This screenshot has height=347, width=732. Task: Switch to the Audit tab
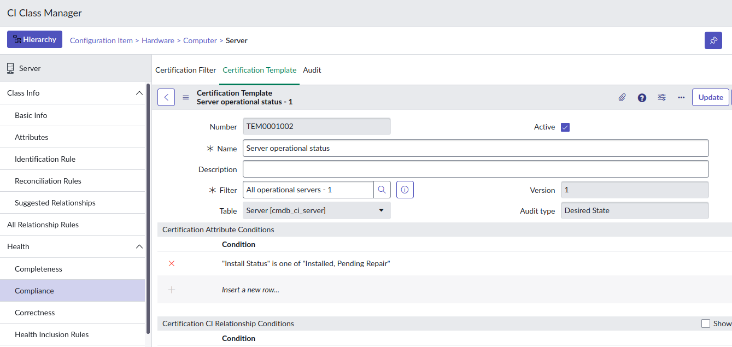tap(312, 70)
